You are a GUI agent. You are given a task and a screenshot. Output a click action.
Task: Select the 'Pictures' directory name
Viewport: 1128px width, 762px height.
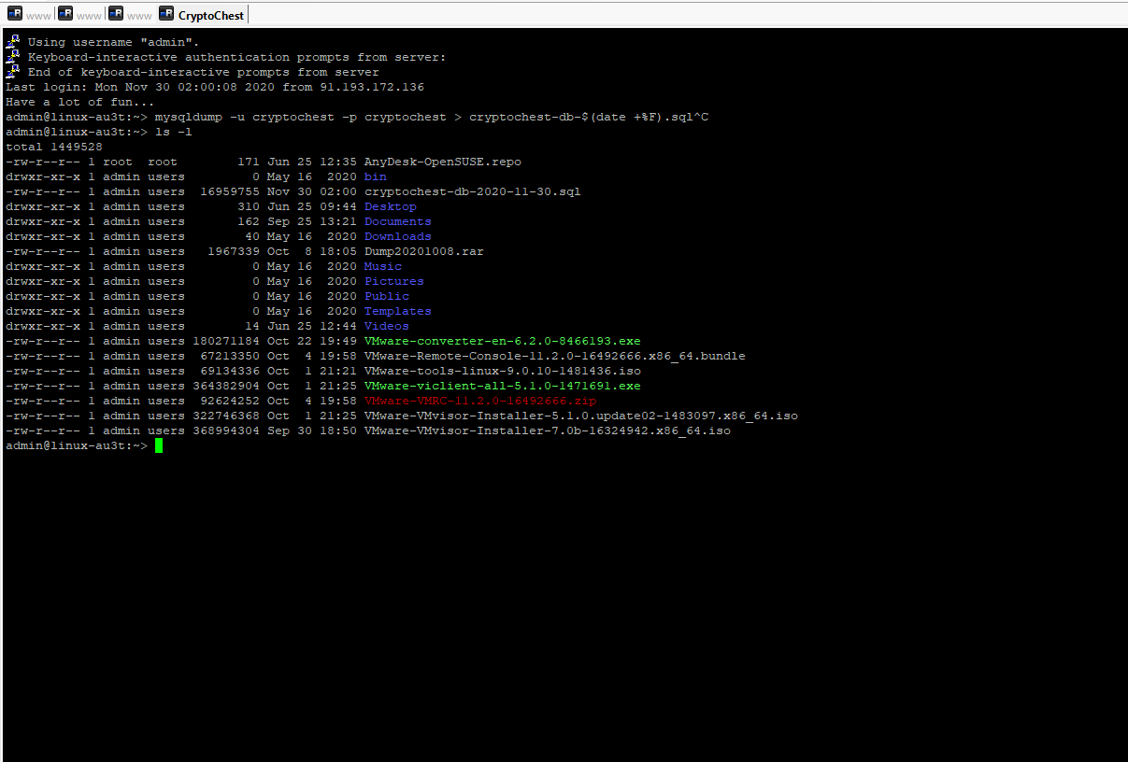pos(394,281)
